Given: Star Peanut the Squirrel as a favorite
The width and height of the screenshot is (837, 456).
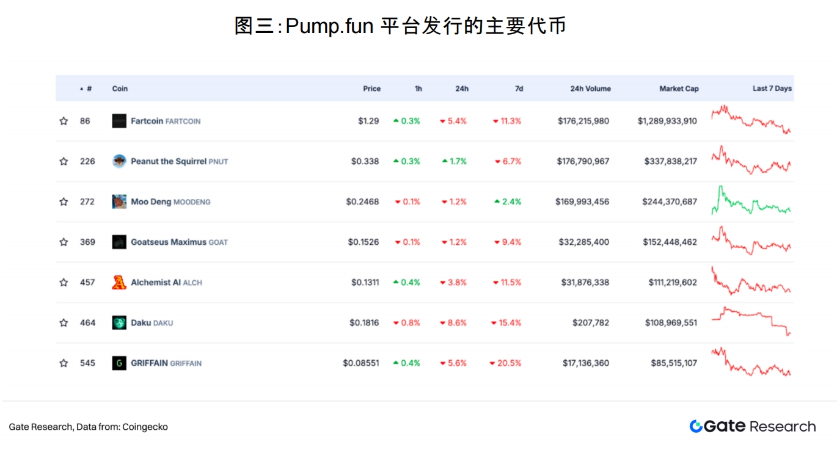Looking at the screenshot, I should (64, 161).
